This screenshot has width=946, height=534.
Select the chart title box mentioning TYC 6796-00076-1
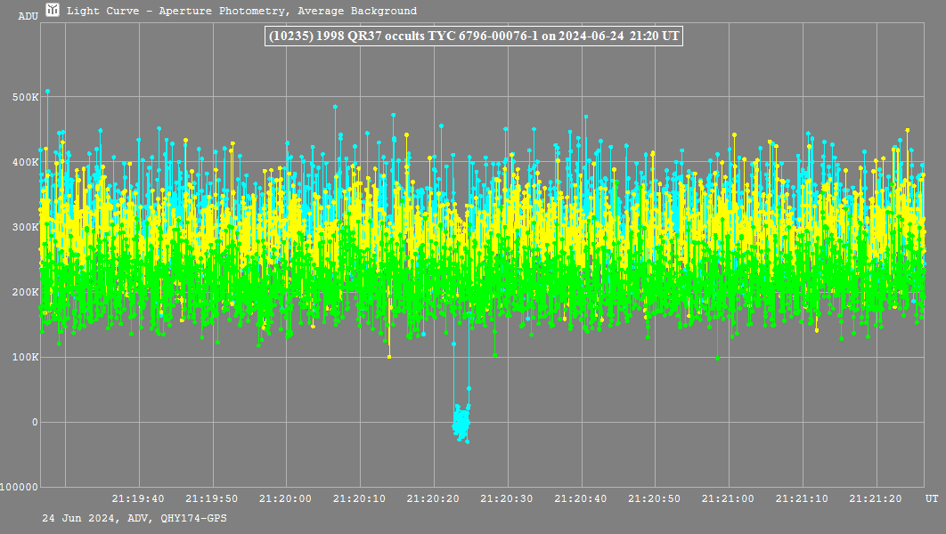pyautogui.click(x=473, y=36)
